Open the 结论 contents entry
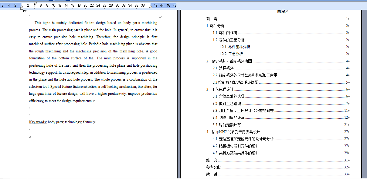The width and height of the screenshot is (367, 179). (x=277, y=160)
